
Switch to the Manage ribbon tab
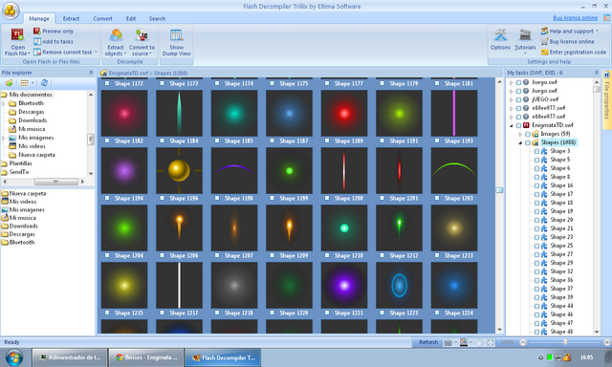pos(39,18)
